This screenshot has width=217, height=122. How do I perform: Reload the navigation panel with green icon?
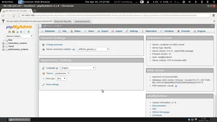tap(28, 32)
